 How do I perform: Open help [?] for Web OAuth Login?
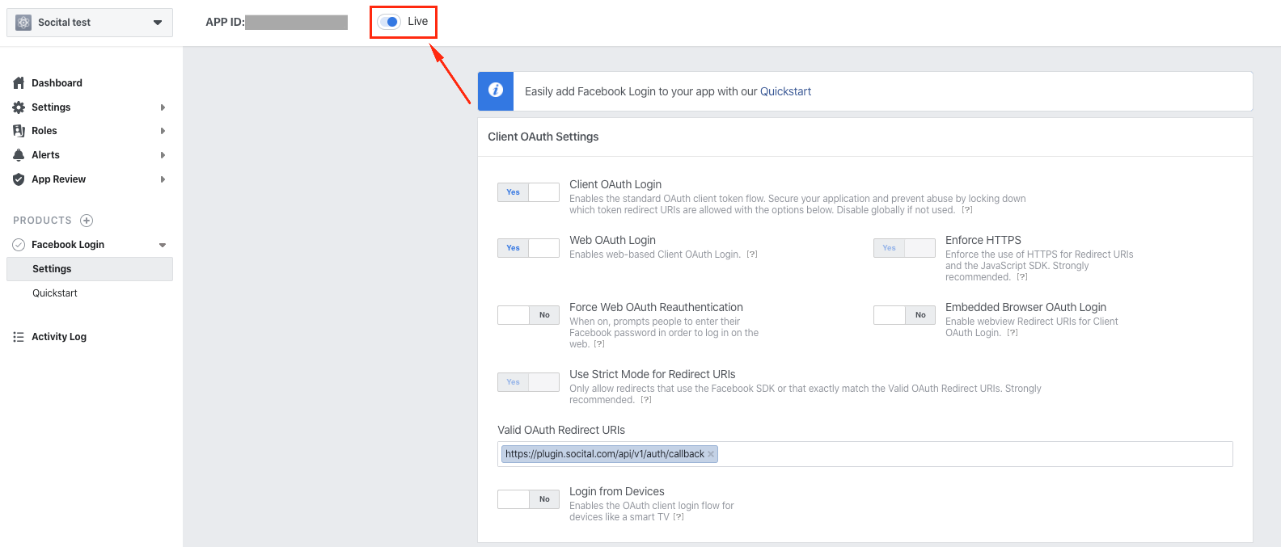752,255
